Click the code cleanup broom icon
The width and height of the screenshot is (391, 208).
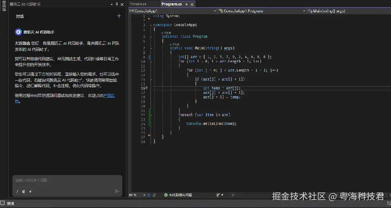[218, 195]
